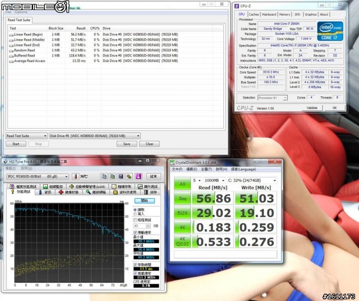Open Read Test Suite dropdown in benchmark window

26,136
